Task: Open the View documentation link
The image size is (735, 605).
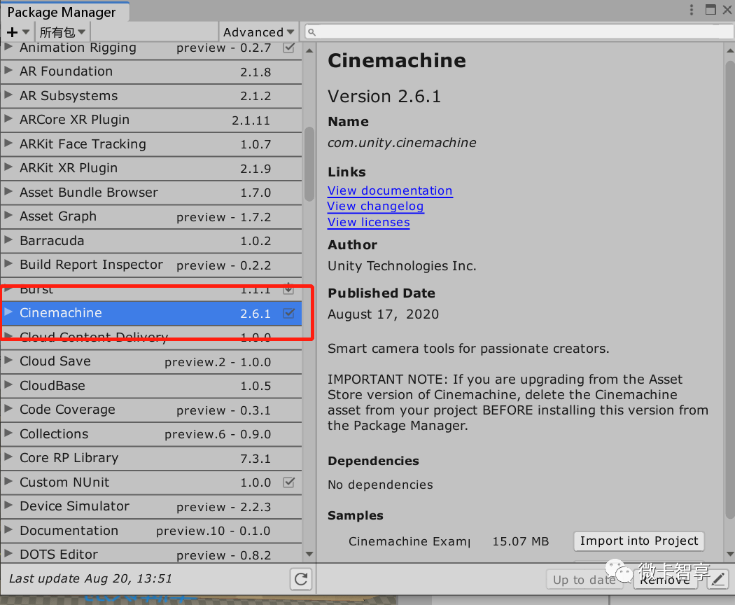Action: [390, 190]
